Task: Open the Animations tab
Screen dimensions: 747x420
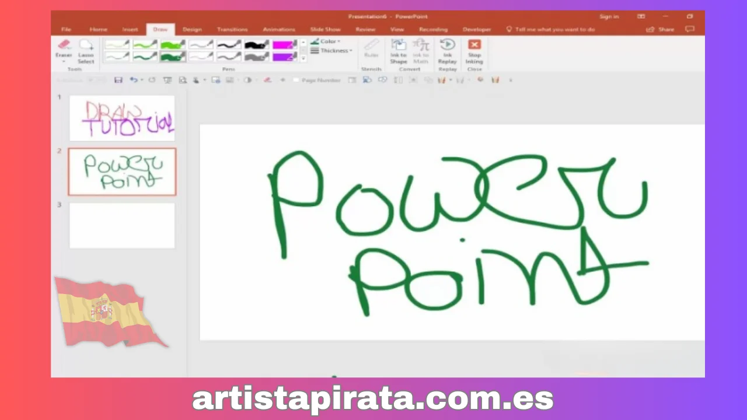Action: [x=279, y=29]
